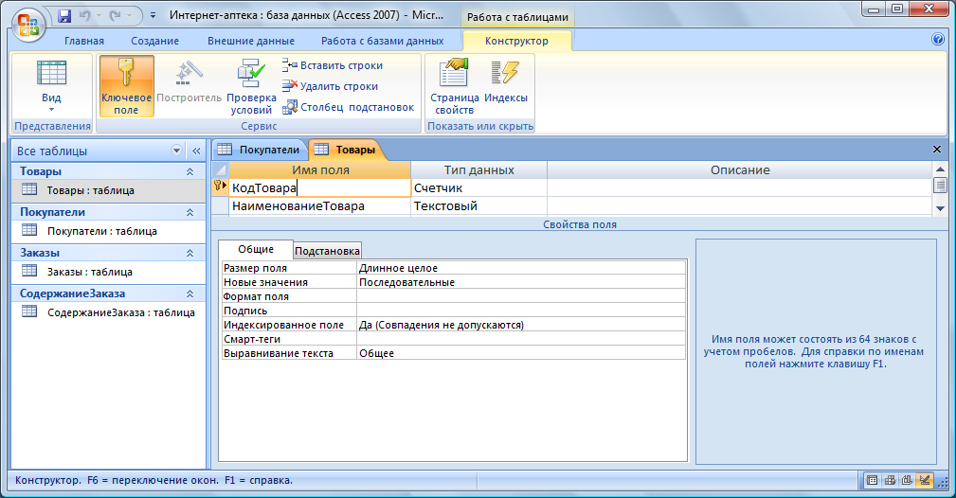Screen dimensions: 956x498
Task: Click Счетчик data type cell
Action: (x=478, y=187)
